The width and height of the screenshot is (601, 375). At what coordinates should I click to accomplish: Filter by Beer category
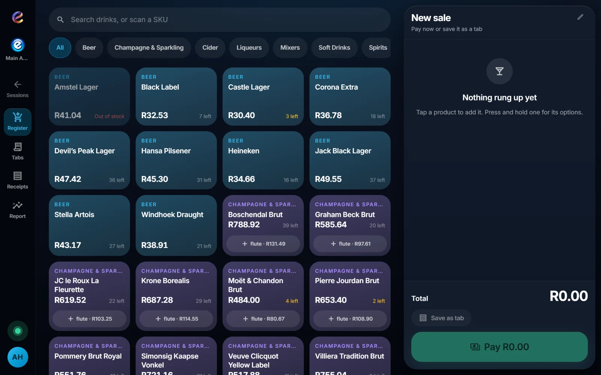pyautogui.click(x=89, y=48)
